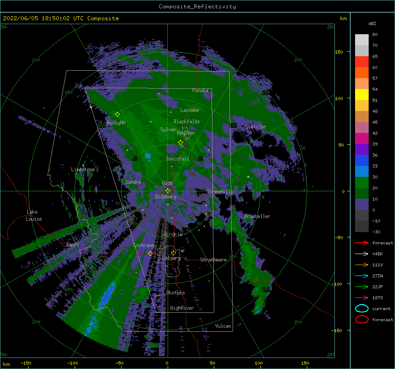Select the orange 60-57 dBZ swatch
Viewport: 395px width, 369px height.
pos(362,72)
